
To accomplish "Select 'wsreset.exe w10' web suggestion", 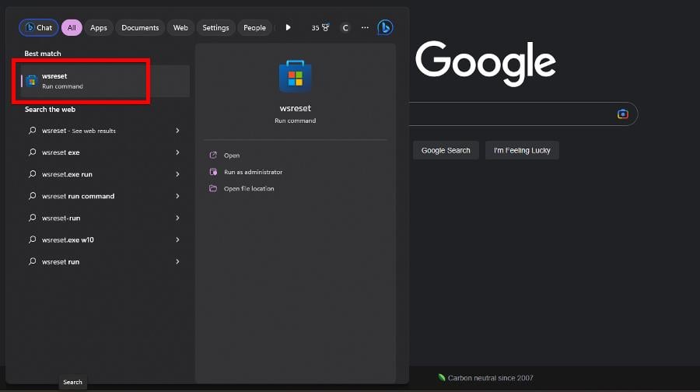I will (x=105, y=240).
